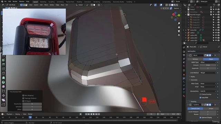The height and width of the screenshot is (124, 221).
Task: Select Catmull-Clark subdivision button
Action: (x=195, y=109)
